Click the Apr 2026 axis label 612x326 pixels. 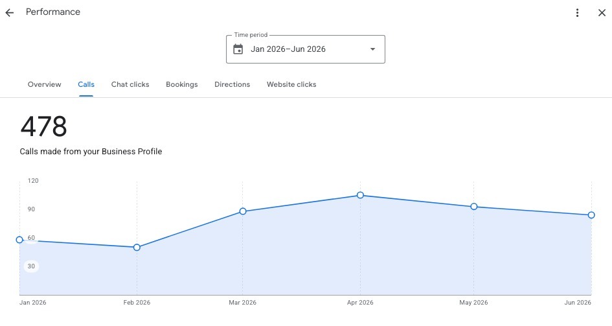pos(360,303)
